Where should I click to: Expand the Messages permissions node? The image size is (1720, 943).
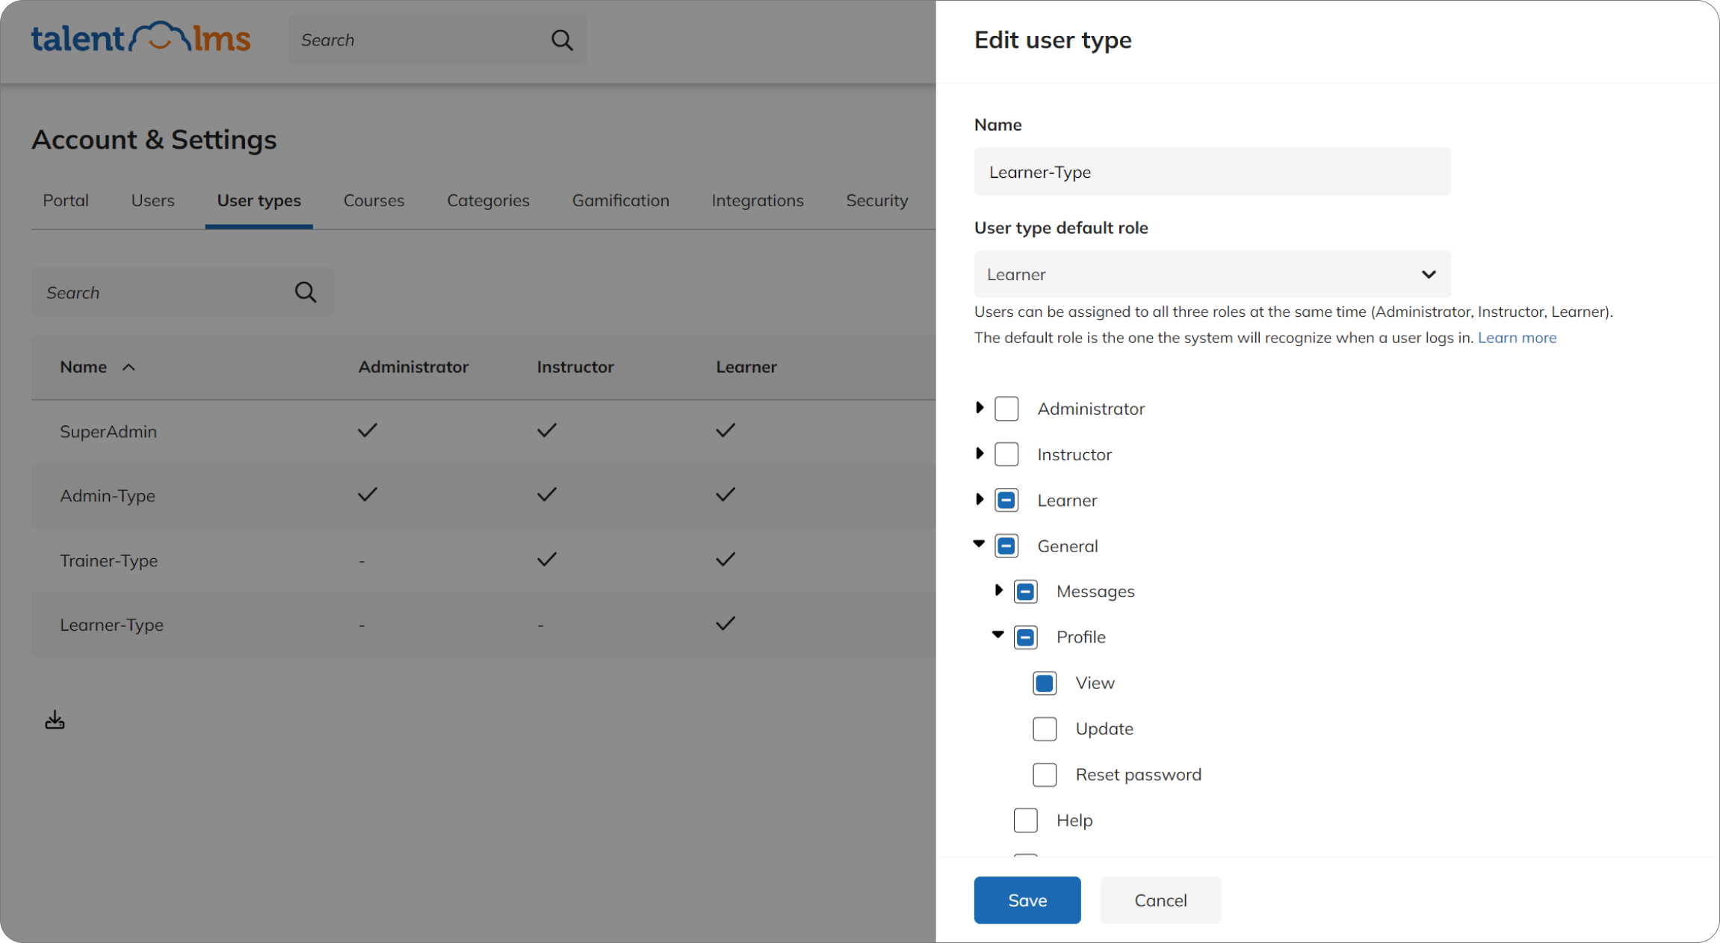coord(998,590)
